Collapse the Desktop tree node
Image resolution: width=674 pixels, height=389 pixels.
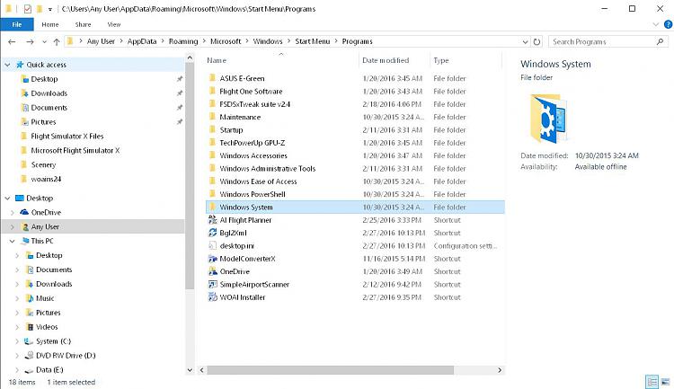click(7, 199)
